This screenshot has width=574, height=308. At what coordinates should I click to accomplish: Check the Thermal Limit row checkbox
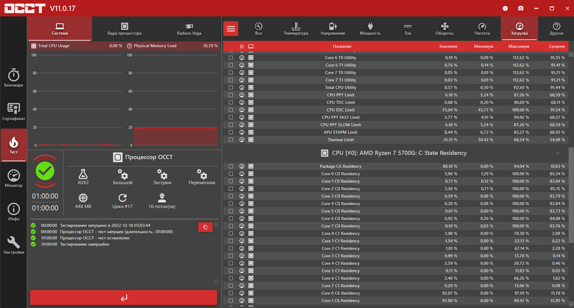pos(231,140)
